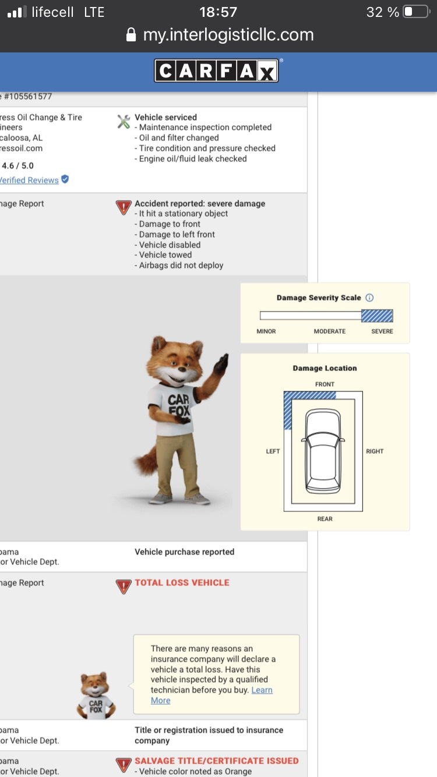Tap the battery indicator in status bar
This screenshot has height=777, width=437.
click(x=417, y=12)
